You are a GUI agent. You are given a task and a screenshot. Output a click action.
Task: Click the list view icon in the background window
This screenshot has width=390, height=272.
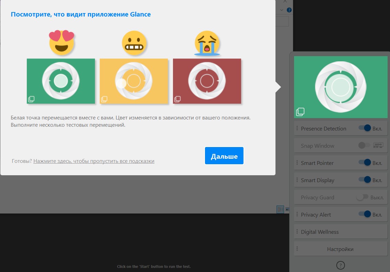point(280,209)
